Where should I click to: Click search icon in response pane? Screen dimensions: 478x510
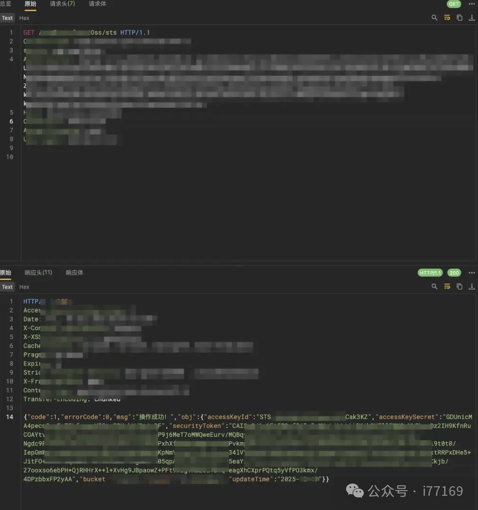click(434, 286)
